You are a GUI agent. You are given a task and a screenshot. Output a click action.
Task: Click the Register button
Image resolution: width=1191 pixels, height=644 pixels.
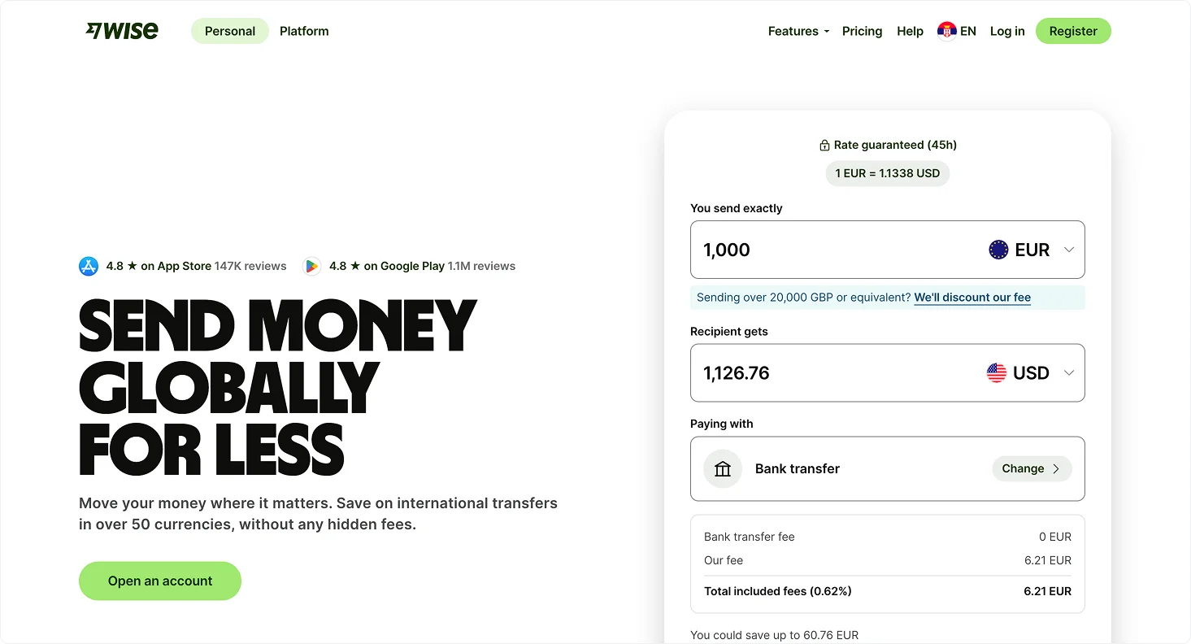tap(1073, 31)
